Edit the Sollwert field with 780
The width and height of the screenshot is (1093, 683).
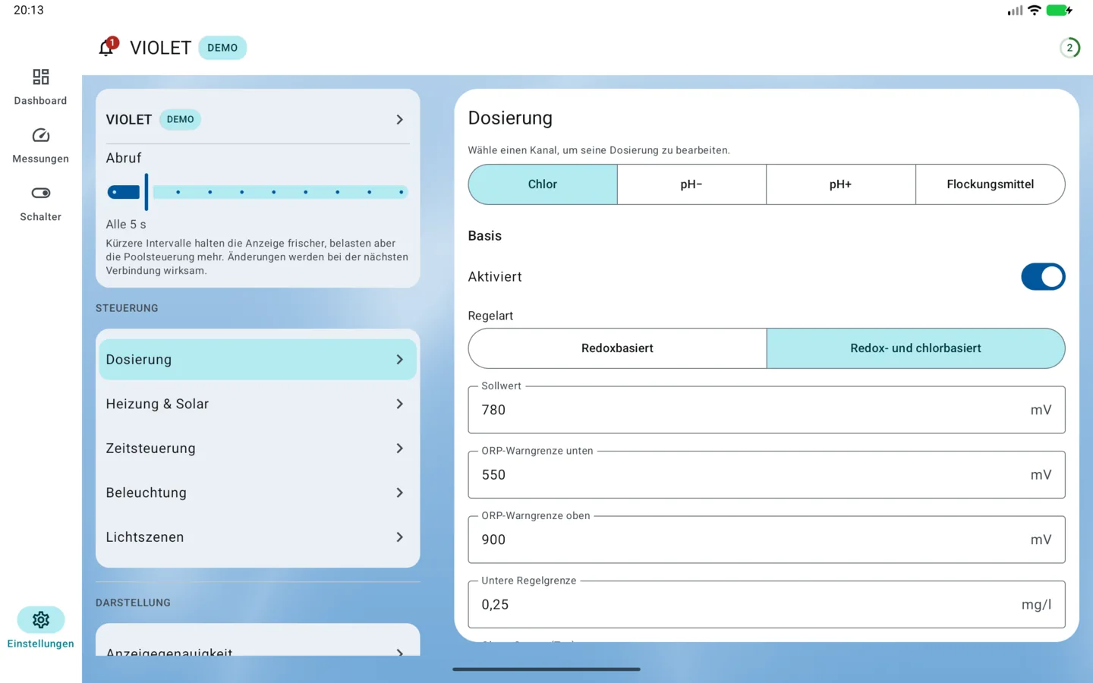767,410
